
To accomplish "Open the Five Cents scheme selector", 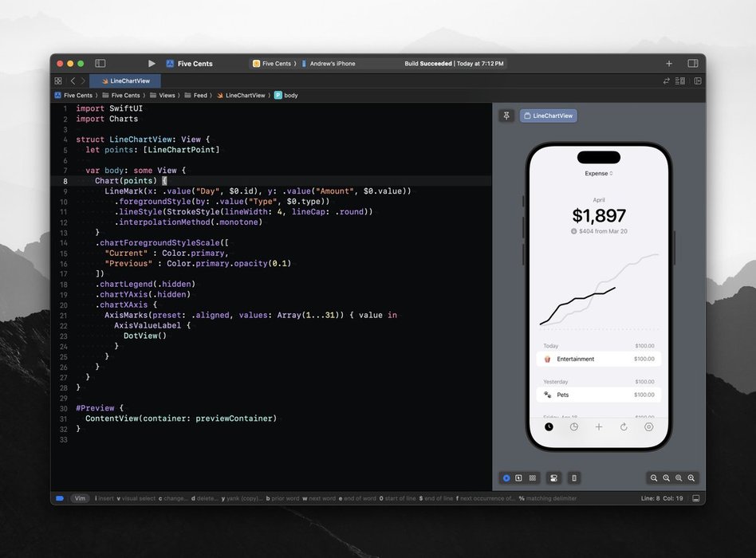I will pos(273,63).
